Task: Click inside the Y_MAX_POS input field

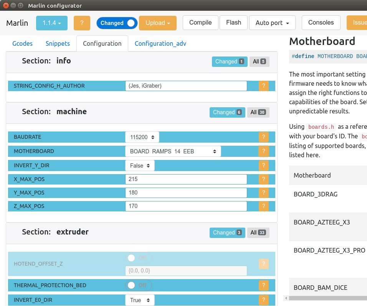Action: tap(186, 193)
